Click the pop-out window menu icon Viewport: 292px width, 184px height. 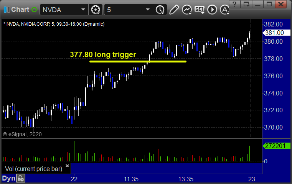246,4
